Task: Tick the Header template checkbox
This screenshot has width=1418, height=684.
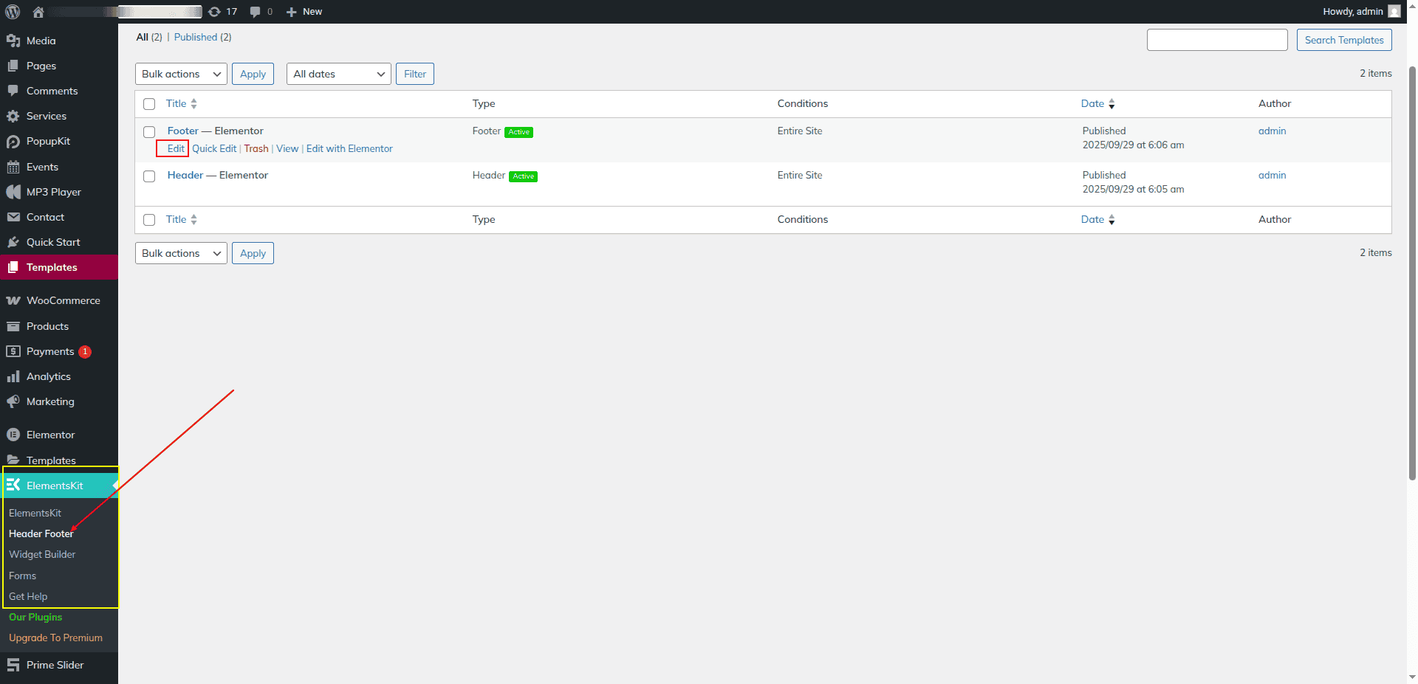Action: [149, 176]
